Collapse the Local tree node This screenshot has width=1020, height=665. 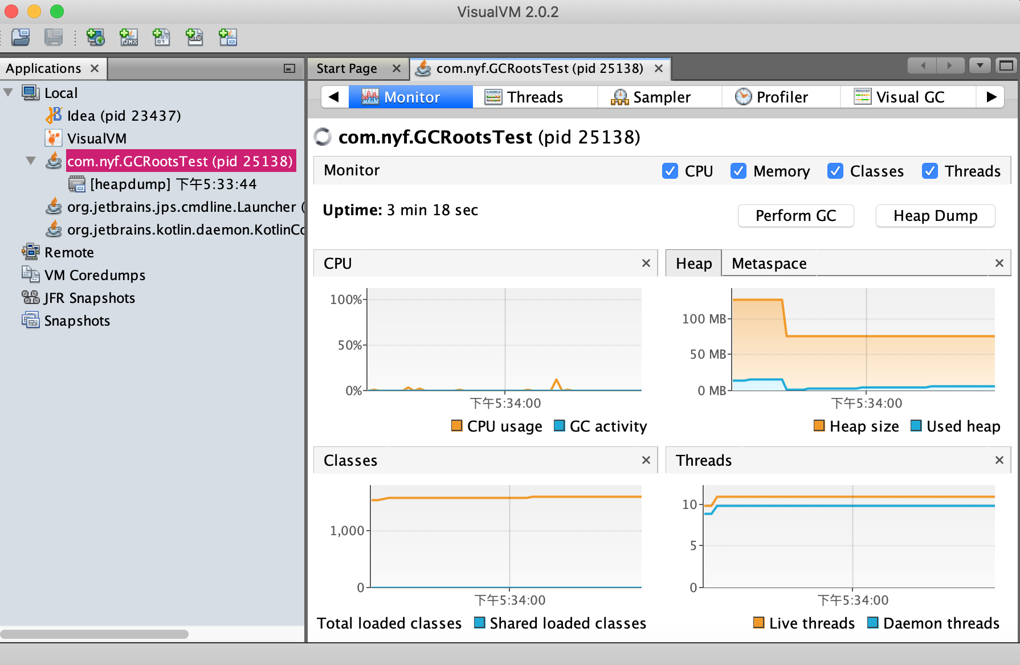point(8,92)
